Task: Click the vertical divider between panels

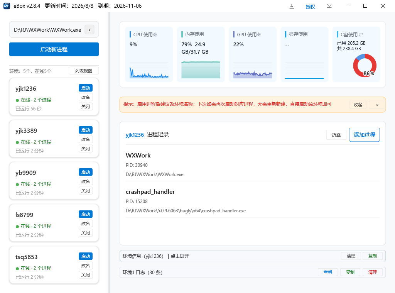Action: [109, 152]
